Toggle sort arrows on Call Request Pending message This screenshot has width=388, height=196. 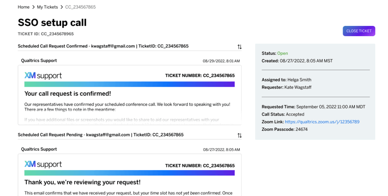(239, 135)
